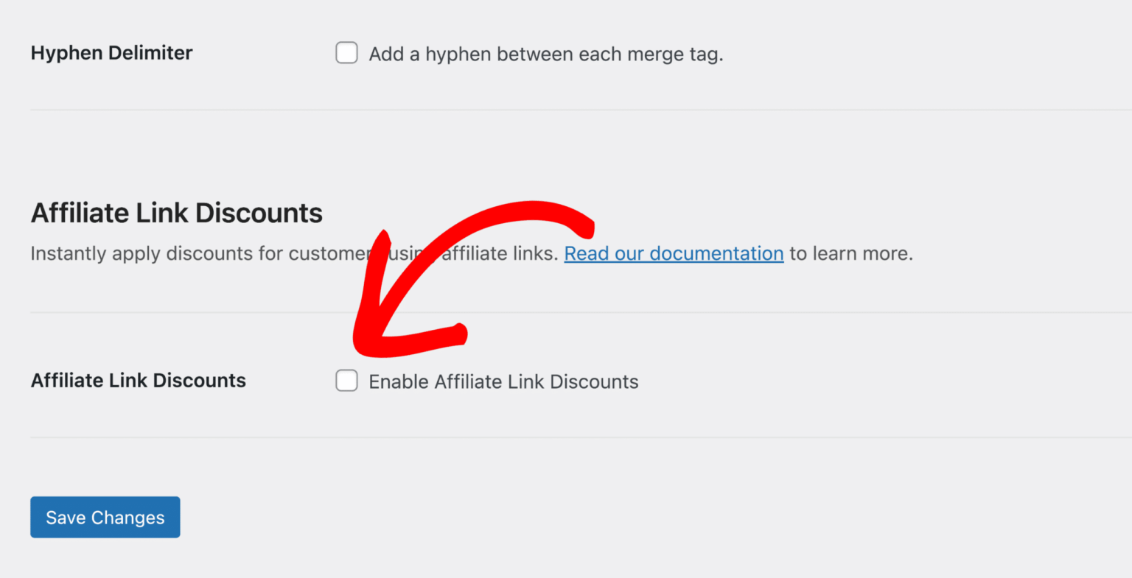
Task: Click the bold 'Hyphen Delimiter' setting label
Action: coord(111,53)
